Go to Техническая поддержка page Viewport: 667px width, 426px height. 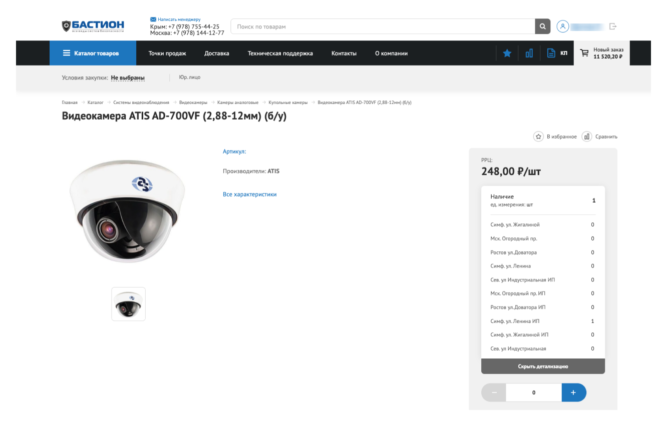(x=280, y=53)
